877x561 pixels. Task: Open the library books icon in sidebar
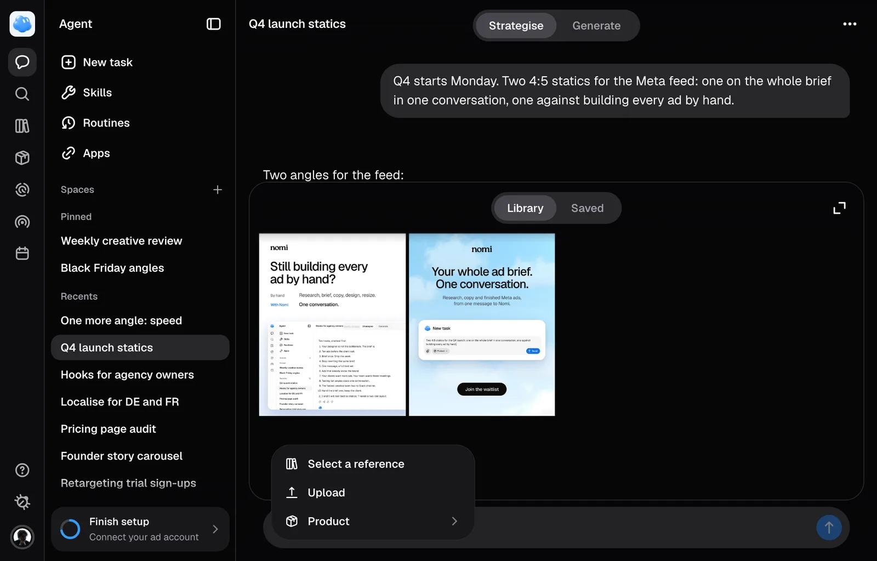(x=22, y=126)
